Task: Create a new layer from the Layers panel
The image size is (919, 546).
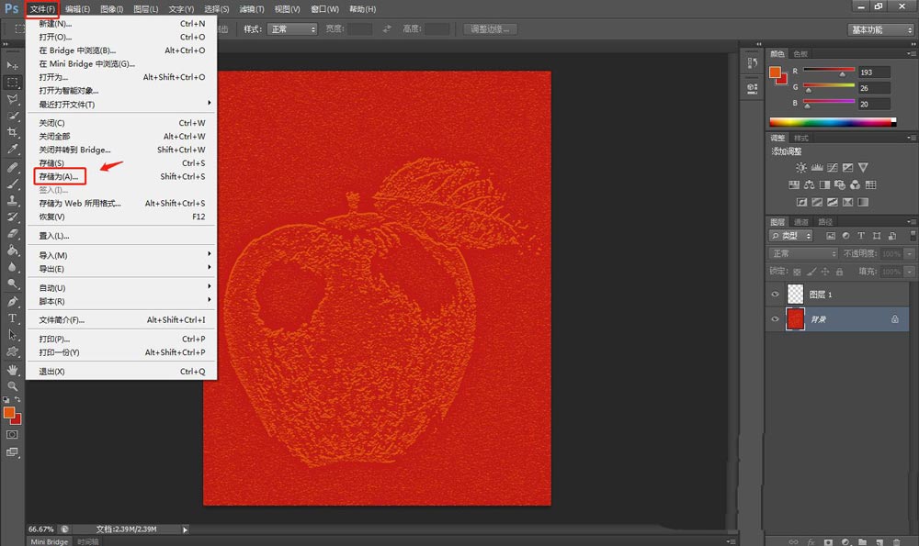Action: click(x=879, y=541)
